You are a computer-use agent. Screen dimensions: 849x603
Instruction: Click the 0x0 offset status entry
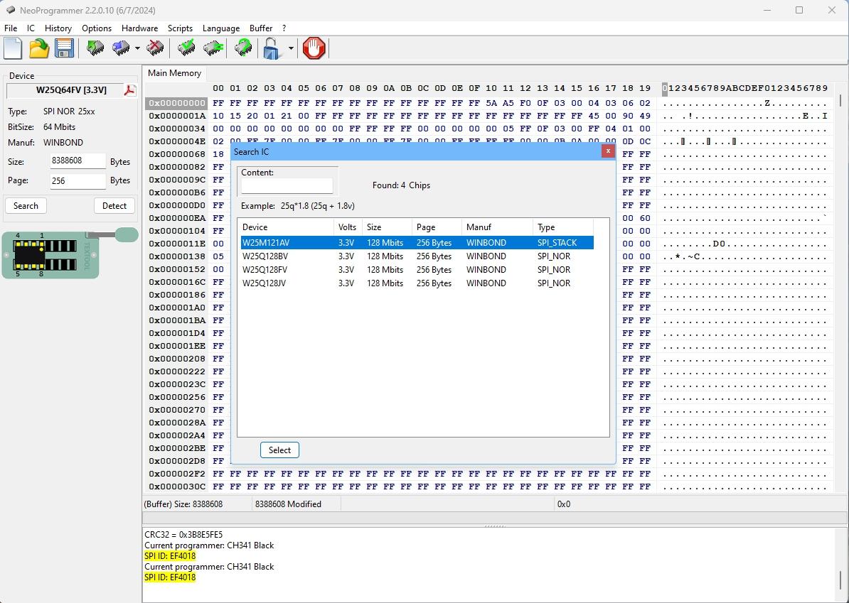tap(563, 504)
